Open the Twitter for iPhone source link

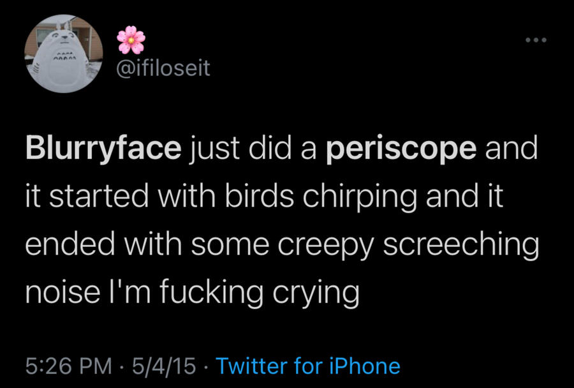click(x=308, y=366)
